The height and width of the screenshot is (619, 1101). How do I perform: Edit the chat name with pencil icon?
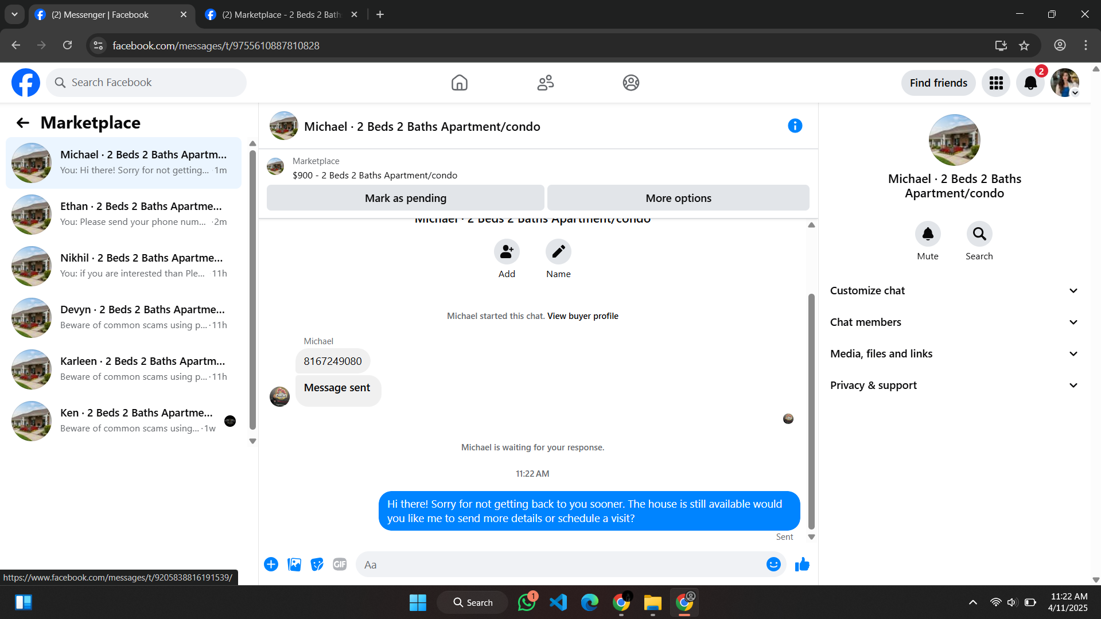[x=558, y=252]
